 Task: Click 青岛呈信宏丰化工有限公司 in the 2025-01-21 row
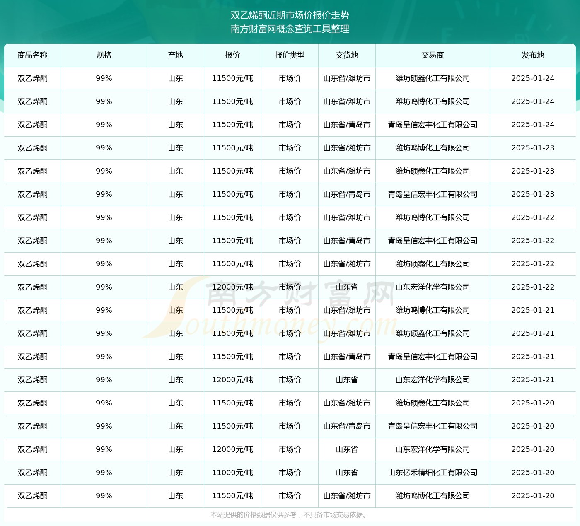click(x=433, y=357)
